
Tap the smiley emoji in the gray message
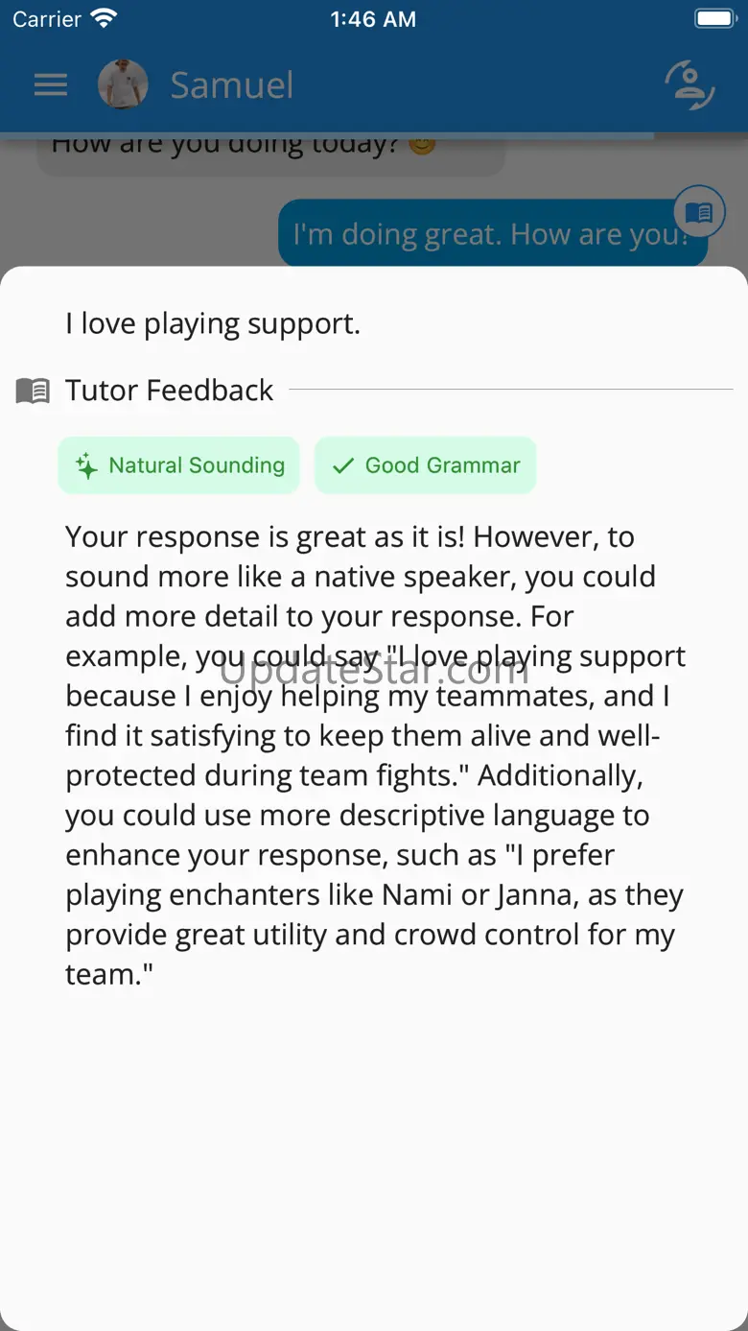[x=422, y=146]
